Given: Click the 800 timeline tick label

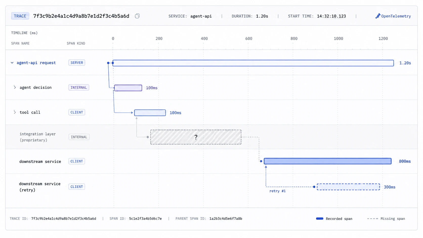Looking at the screenshot, I should click(294, 38).
